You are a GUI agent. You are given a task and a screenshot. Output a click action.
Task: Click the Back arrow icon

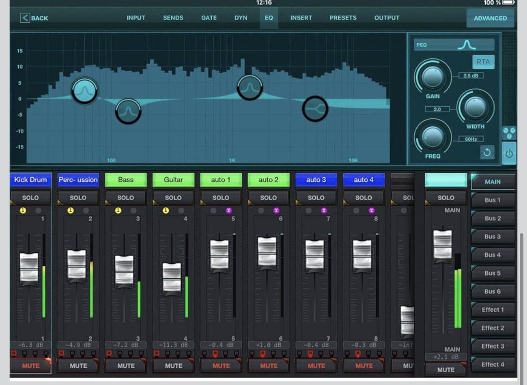pyautogui.click(x=25, y=18)
